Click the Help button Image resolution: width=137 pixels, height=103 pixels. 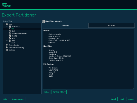point(5,99)
